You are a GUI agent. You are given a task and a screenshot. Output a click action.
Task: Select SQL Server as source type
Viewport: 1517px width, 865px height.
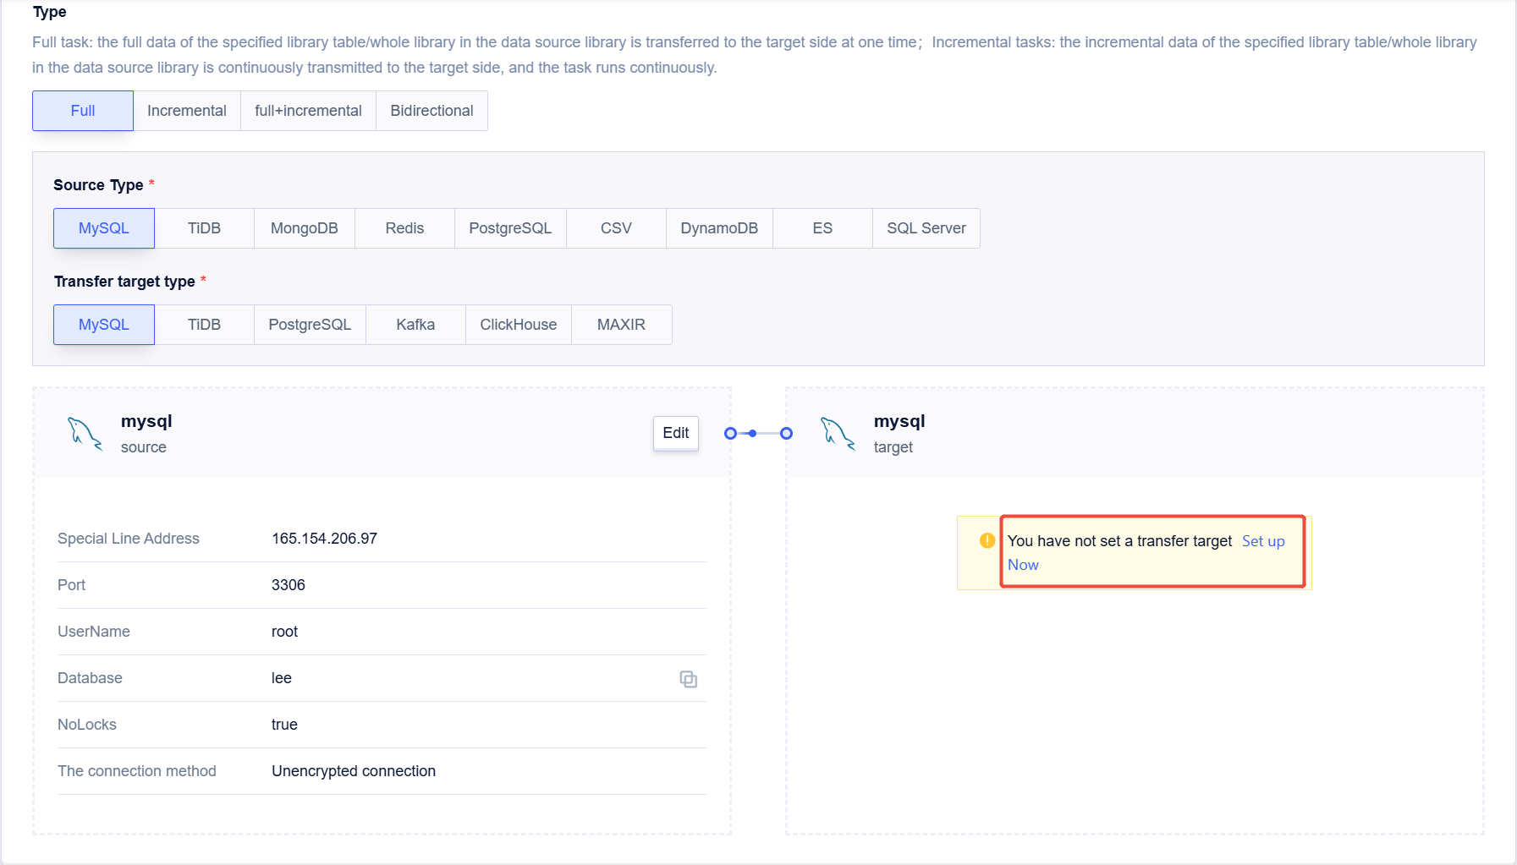[x=926, y=228]
